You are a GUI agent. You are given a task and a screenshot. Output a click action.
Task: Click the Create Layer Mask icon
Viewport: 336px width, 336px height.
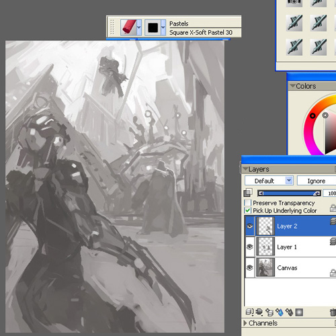[299, 312]
